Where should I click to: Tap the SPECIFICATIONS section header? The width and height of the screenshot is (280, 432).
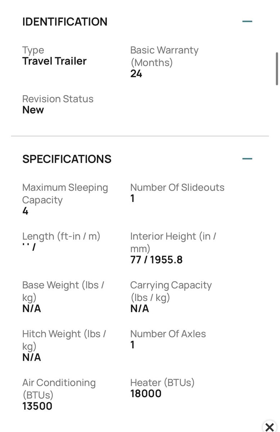(67, 159)
